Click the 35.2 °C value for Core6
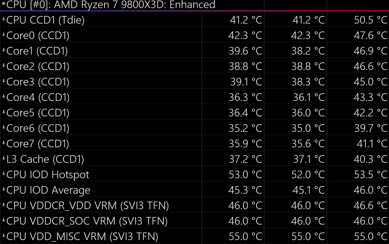This screenshot has width=389, height=244. pos(245,128)
